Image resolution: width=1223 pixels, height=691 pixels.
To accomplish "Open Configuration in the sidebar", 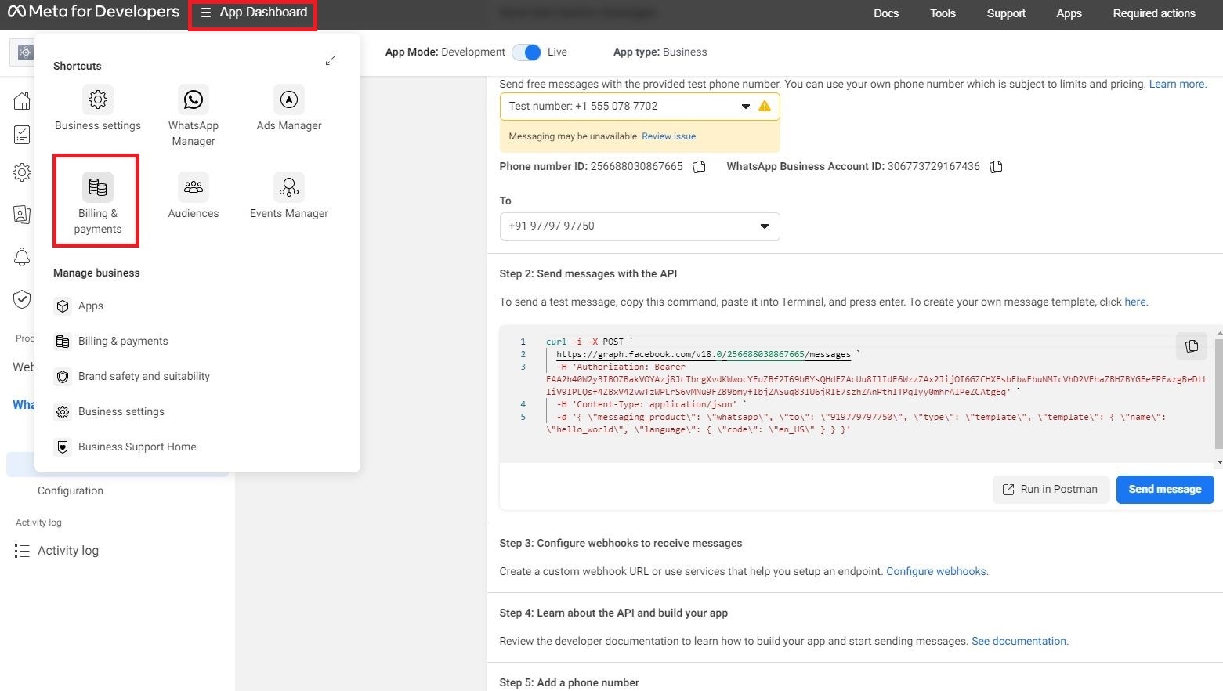I will pyautogui.click(x=71, y=490).
